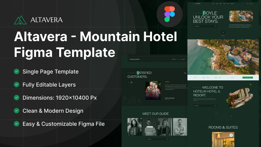Open the last dropdown in booking bar
261x147 pixels.
pos(236,78)
